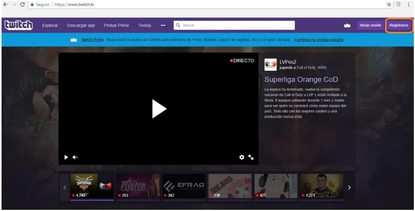The height and width of the screenshot is (211, 415).
Task: Open the LVPes2 channel name link
Action: coord(288,62)
